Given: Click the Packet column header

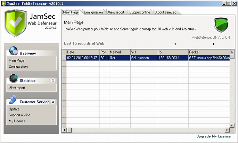Looking at the screenshot, I should click(x=209, y=52).
